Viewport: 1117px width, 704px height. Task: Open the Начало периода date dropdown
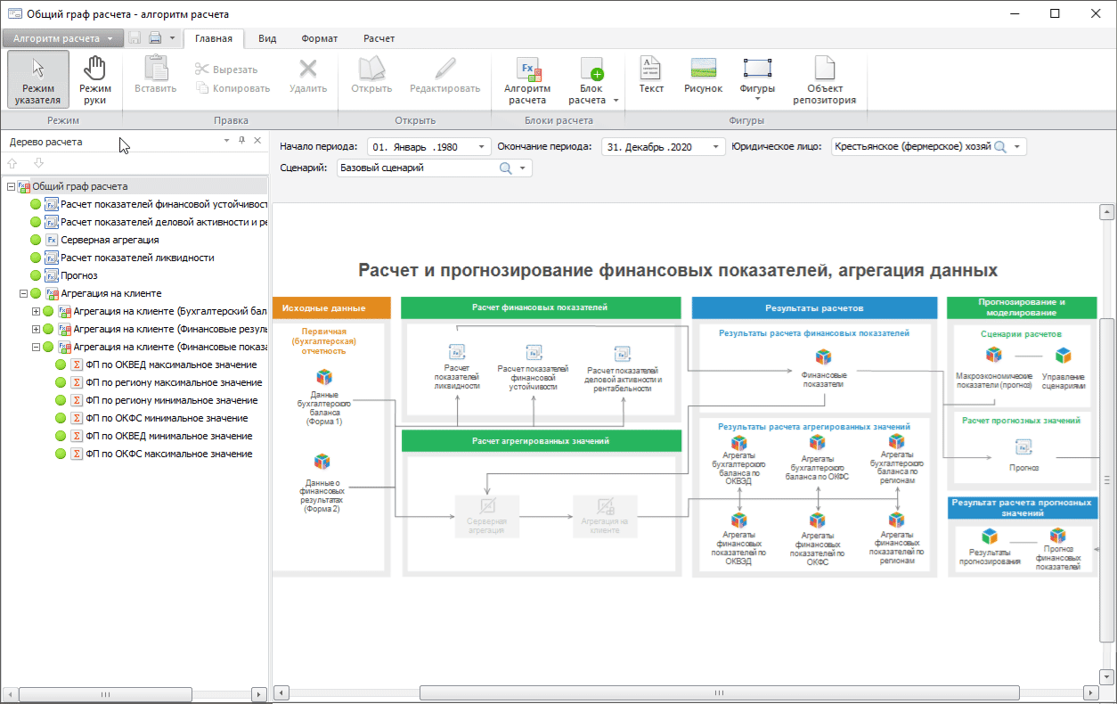click(x=482, y=147)
